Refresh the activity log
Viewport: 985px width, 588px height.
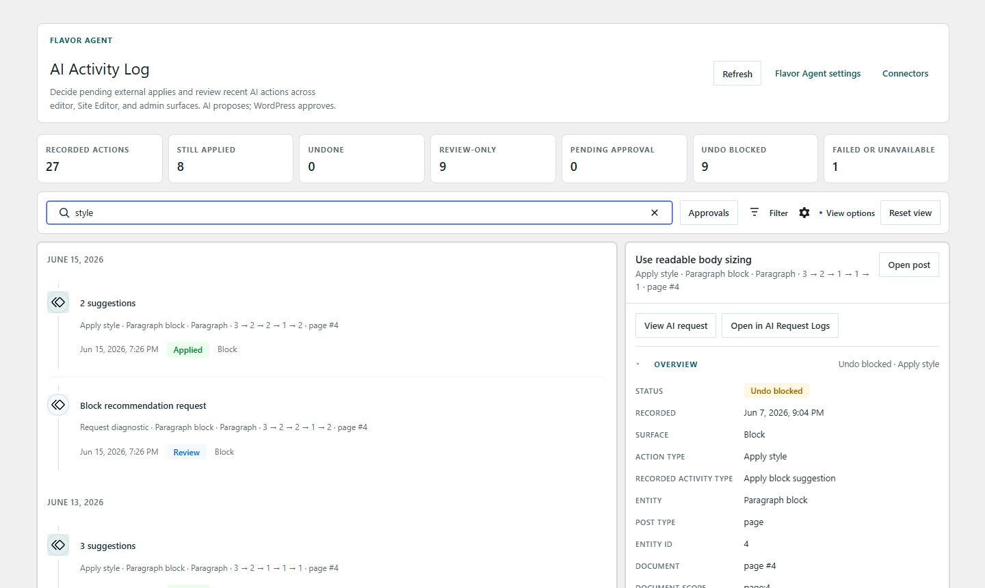click(737, 74)
